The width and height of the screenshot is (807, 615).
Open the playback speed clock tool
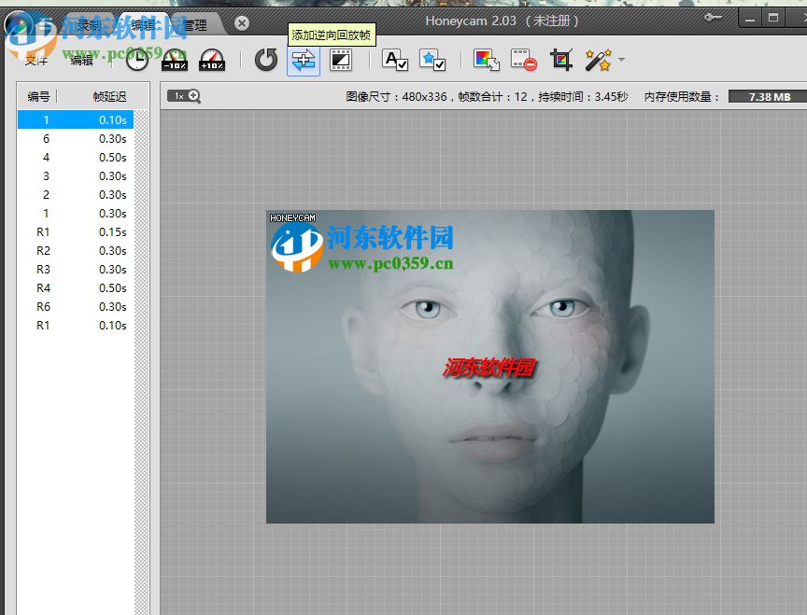pyautogui.click(x=136, y=59)
